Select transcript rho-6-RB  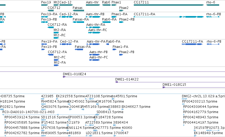pyautogui.click(x=214, y=14)
